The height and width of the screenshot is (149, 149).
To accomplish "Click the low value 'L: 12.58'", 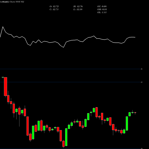I will [78, 10].
